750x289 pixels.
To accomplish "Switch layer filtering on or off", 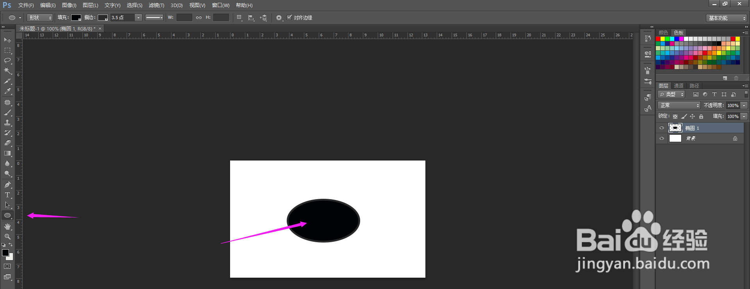I will point(746,95).
